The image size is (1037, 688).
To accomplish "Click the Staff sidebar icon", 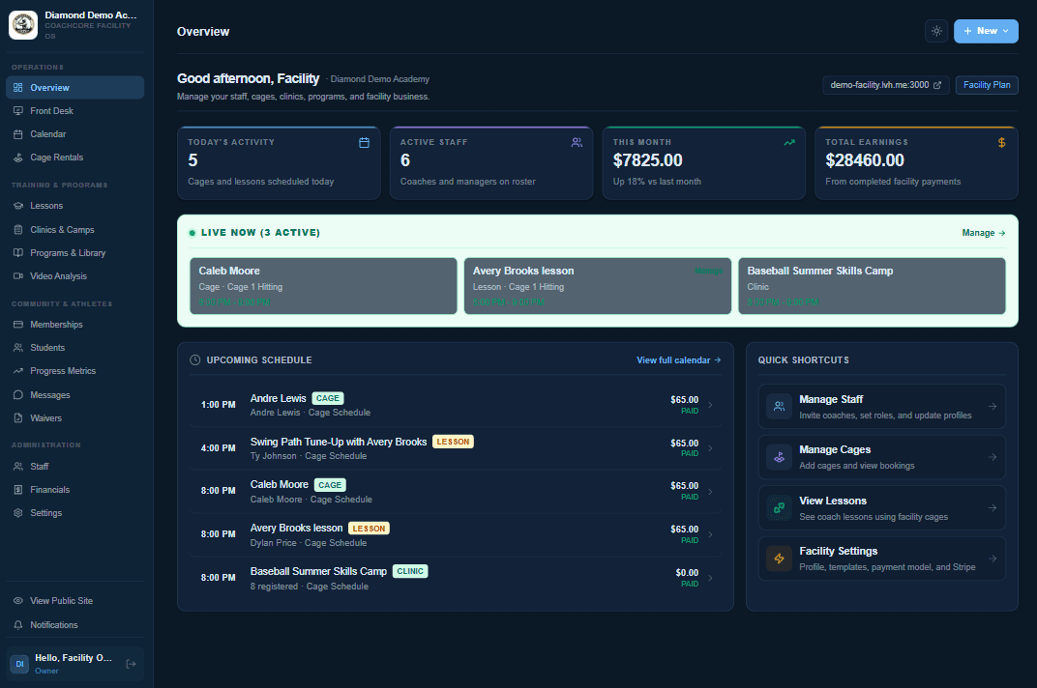I will click(17, 467).
